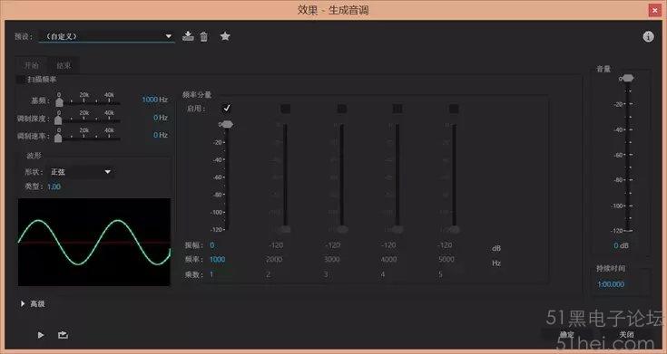Save the current preset via download icon
This screenshot has height=354, width=667.
pyautogui.click(x=188, y=36)
